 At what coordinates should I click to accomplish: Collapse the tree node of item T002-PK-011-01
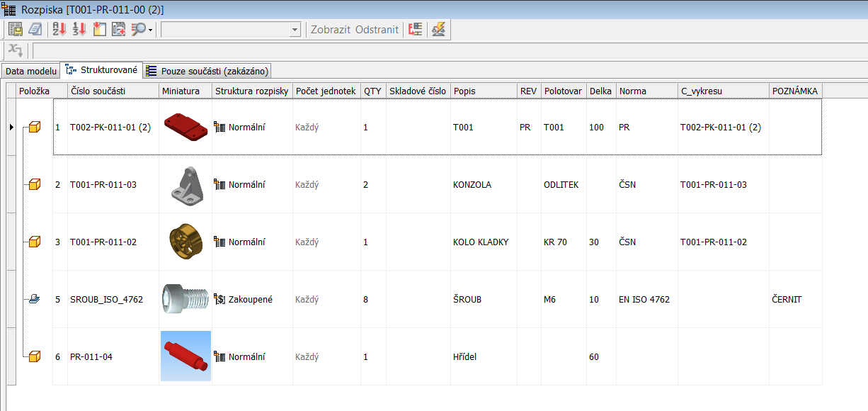tap(25, 128)
